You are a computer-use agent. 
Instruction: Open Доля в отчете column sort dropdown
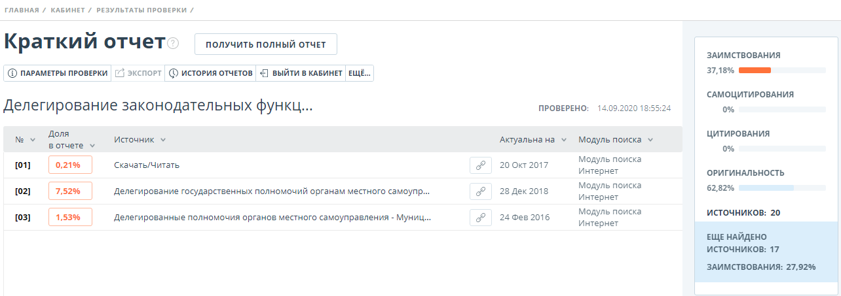[92, 146]
